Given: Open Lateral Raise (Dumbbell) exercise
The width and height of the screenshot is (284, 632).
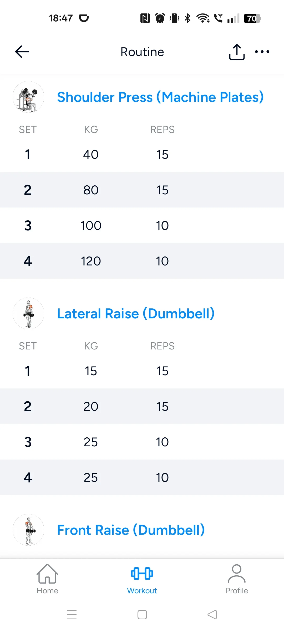Looking at the screenshot, I should click(x=136, y=313).
